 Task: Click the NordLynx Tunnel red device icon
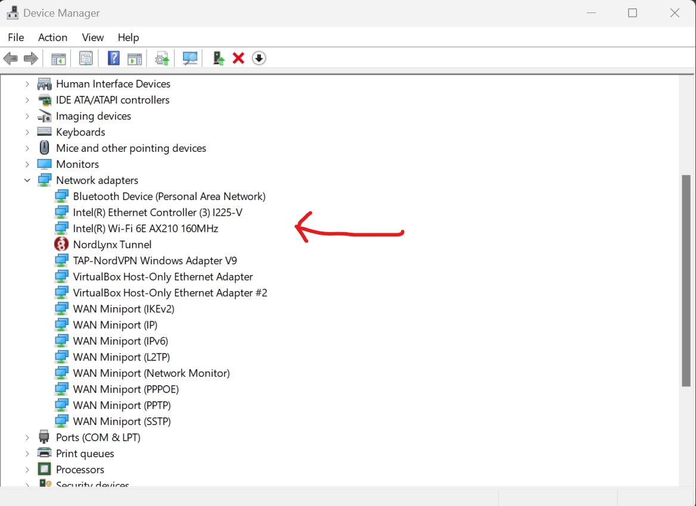[61, 244]
